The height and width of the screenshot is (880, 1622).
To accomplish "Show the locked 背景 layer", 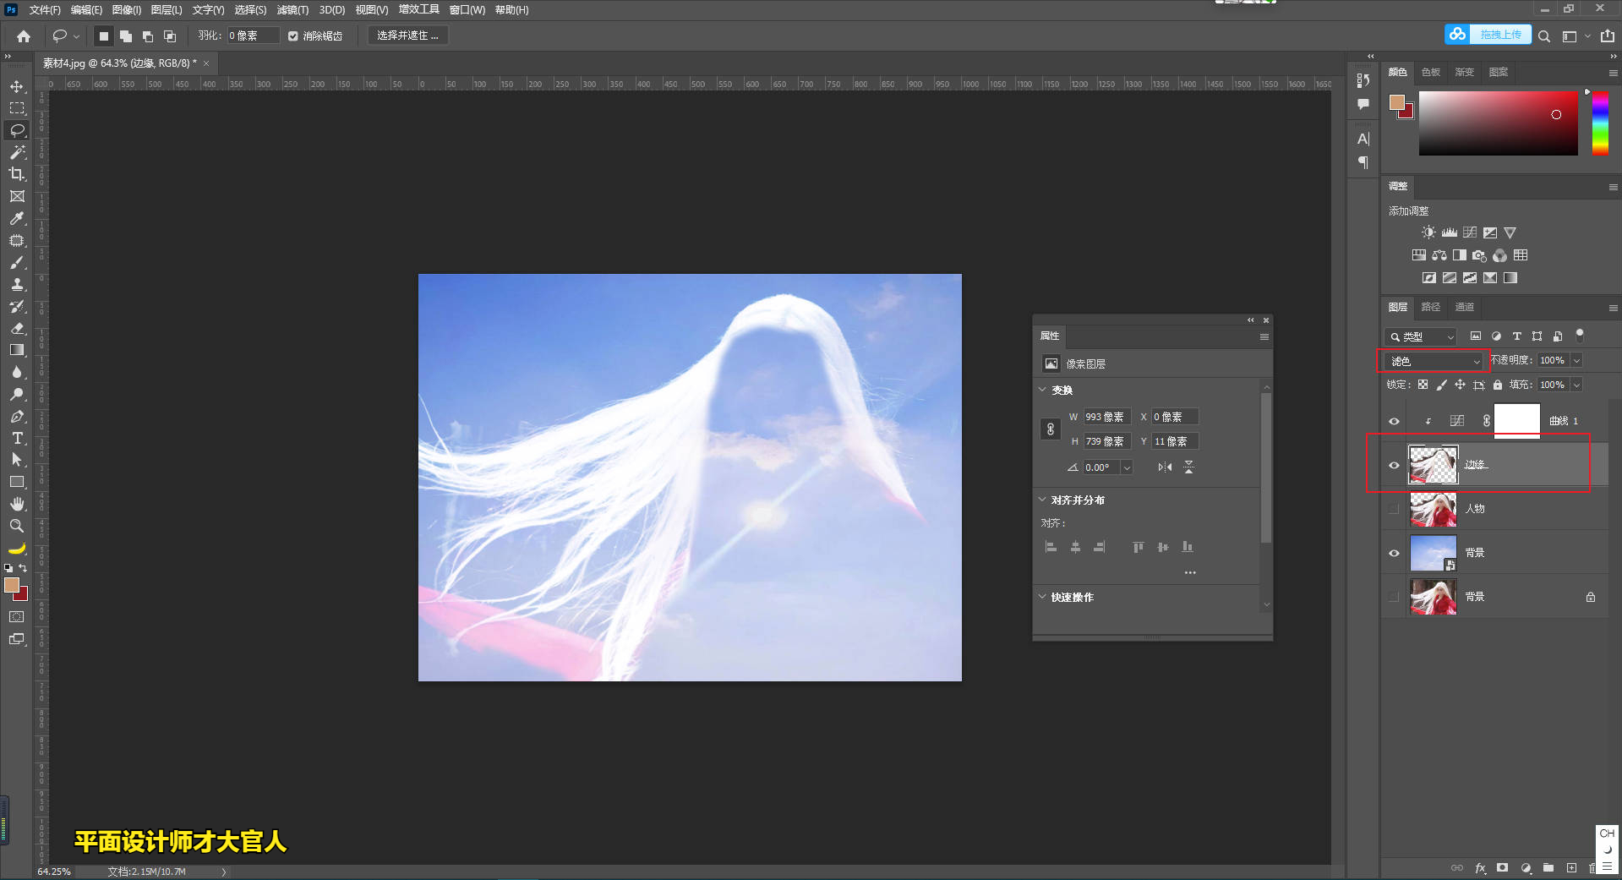I will [x=1395, y=597].
